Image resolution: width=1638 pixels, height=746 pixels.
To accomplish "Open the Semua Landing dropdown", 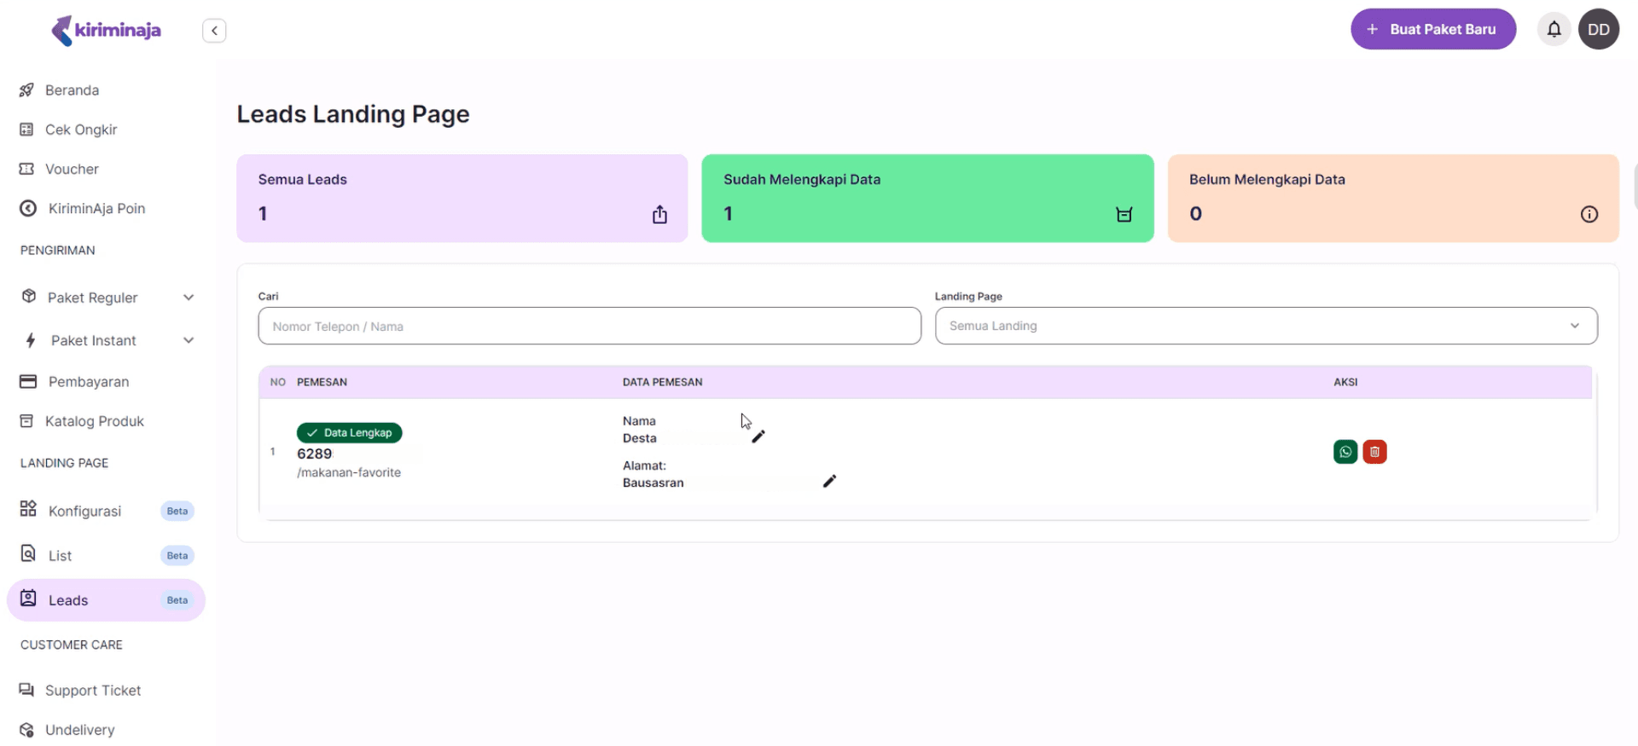I will (x=1265, y=326).
